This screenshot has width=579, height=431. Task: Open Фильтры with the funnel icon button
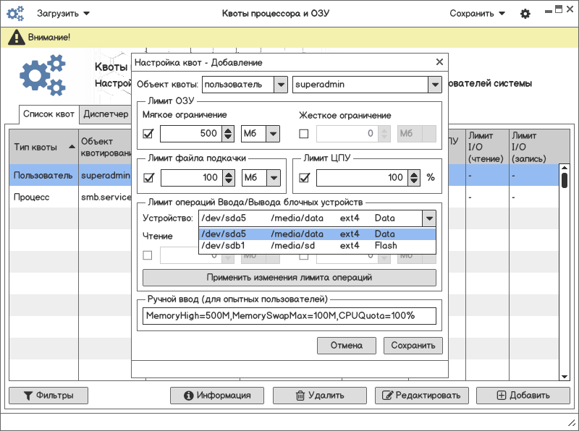(x=48, y=396)
